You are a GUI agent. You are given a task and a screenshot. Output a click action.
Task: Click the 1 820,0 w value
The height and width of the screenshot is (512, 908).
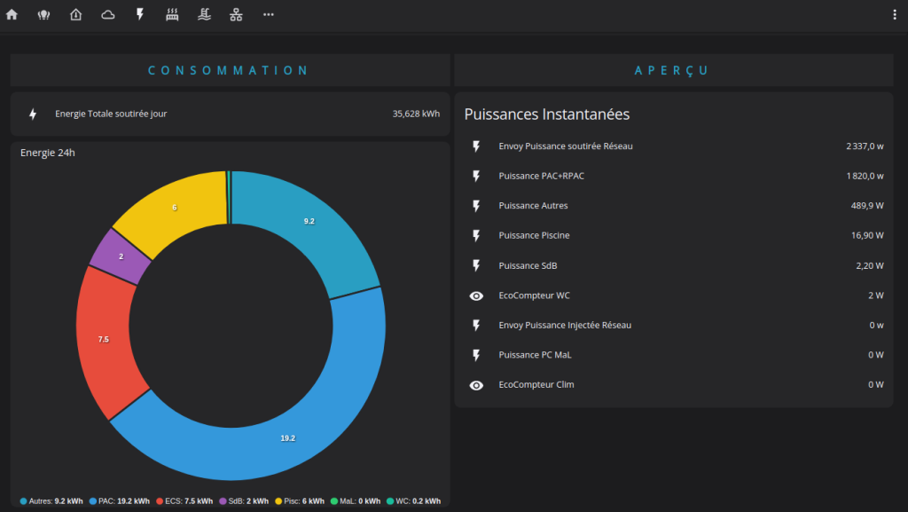pos(865,176)
